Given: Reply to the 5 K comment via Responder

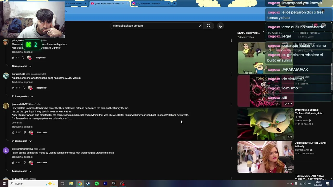Looking at the screenshot, I should click(41, 58).
